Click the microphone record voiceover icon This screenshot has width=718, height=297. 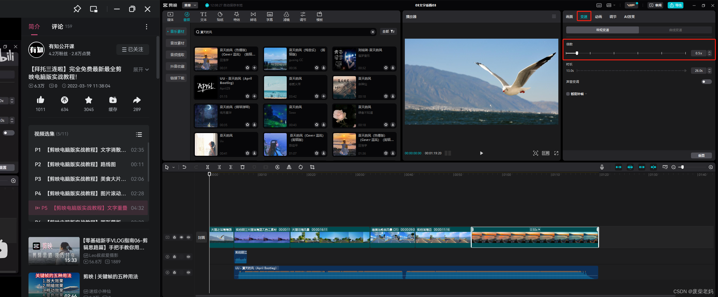click(x=602, y=167)
